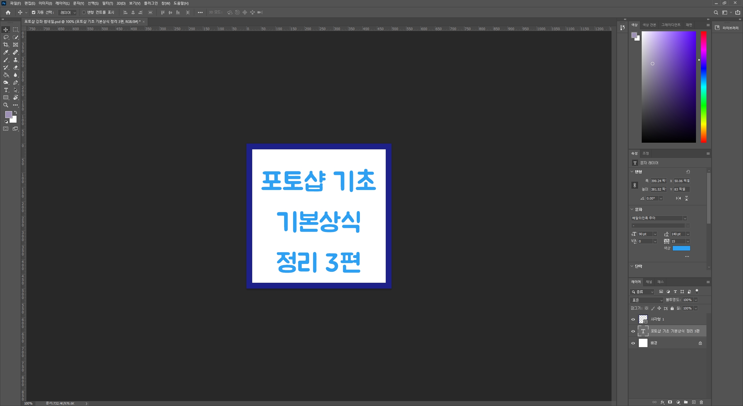Select the Rectangle shape tool
This screenshot has height=406, width=743.
6,97
